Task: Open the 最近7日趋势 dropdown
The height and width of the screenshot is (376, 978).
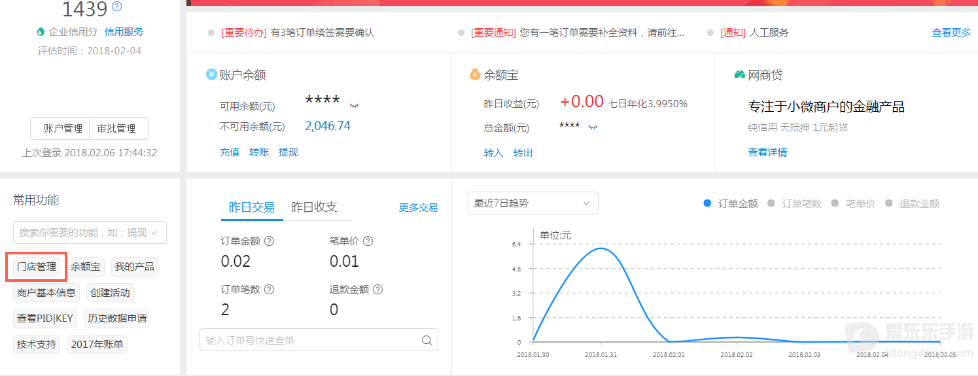Action: [533, 203]
